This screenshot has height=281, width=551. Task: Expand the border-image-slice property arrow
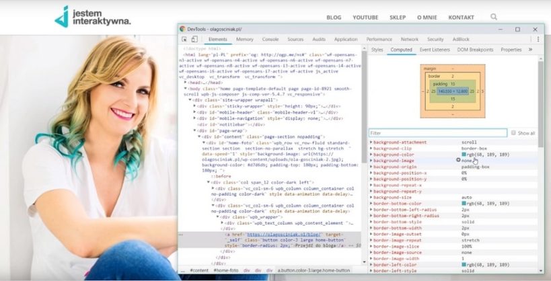click(x=371, y=246)
